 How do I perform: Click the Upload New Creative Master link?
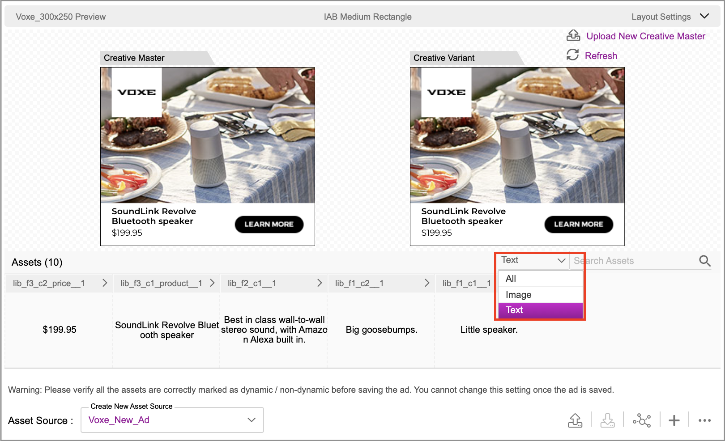[646, 36]
